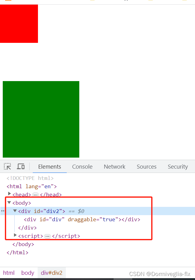Select the closing </div> line
195x280 pixels.
pyautogui.click(x=27, y=228)
